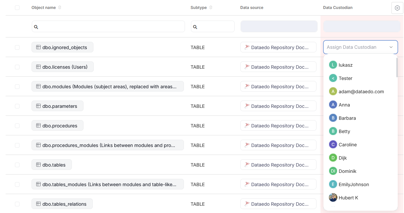
Task: Click Dataedo logo icon in dbo.licenses row
Action: point(247,67)
